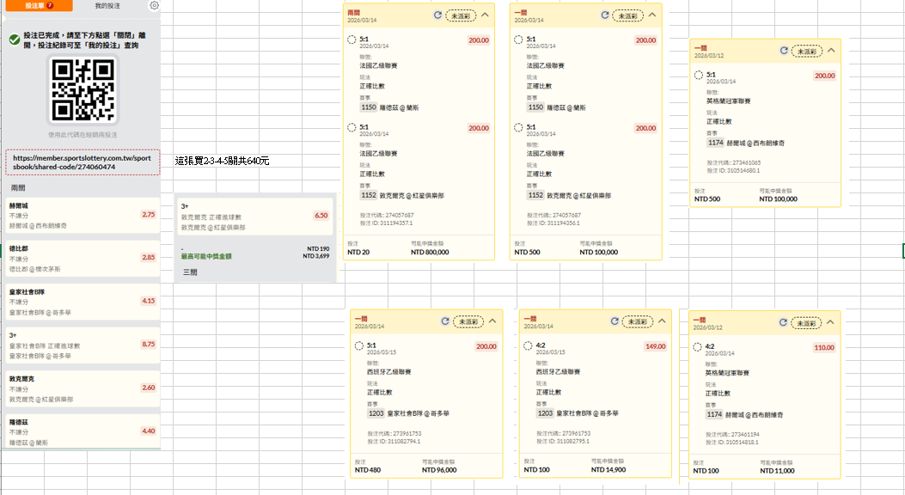Switch to the 我的投注 tab
905x495 pixels.
tap(107, 6)
